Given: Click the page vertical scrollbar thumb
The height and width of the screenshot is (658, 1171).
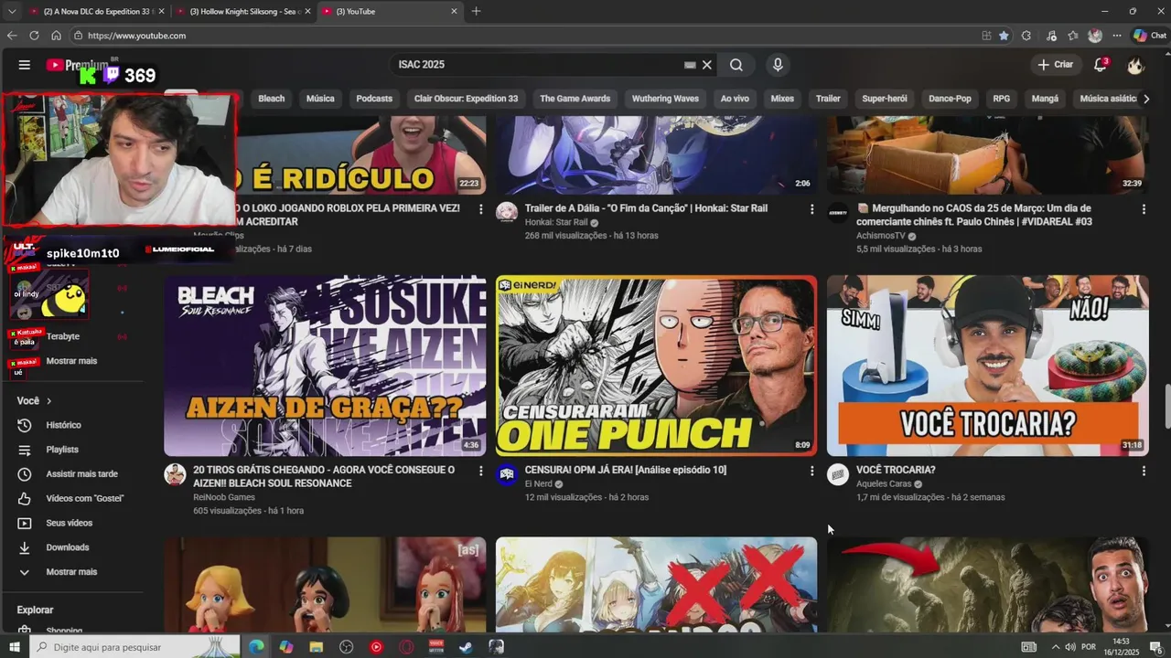Looking at the screenshot, I should (1166, 407).
